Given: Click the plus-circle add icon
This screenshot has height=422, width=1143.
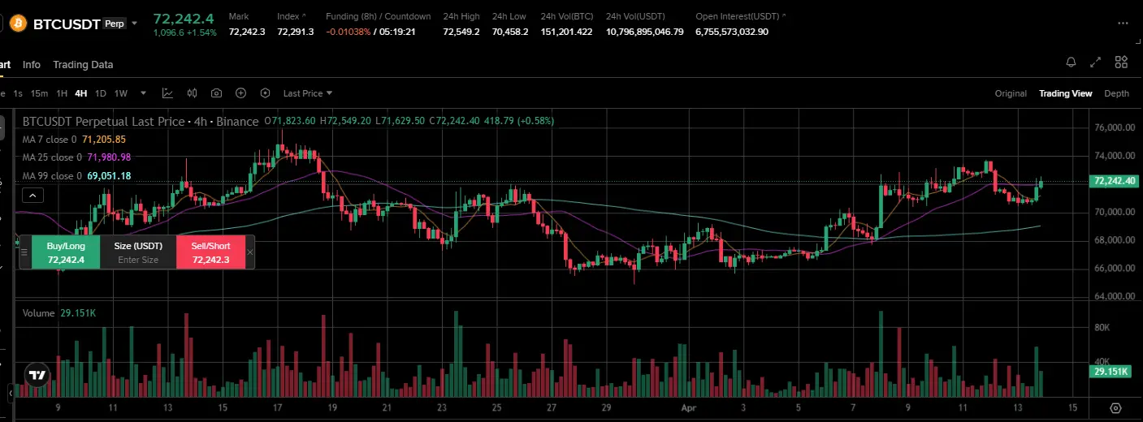Looking at the screenshot, I should 241,93.
